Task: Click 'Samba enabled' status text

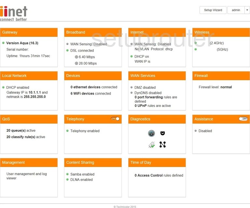Action: click(82, 174)
